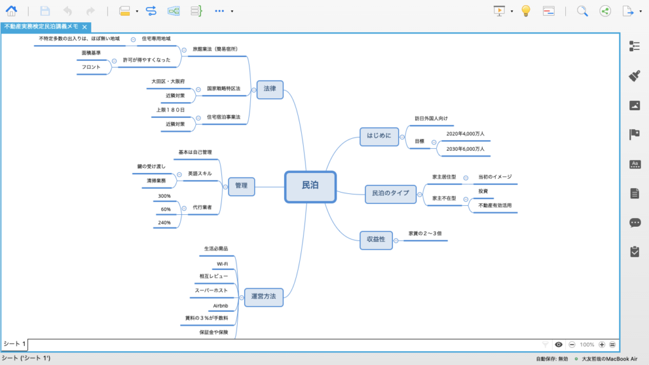Click the Home icon in toolbar
Viewport: 649px width, 365px height.
coord(11,11)
